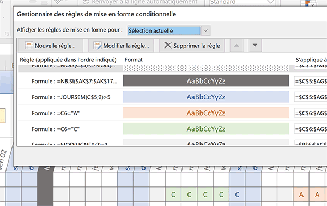Open the Standard number format dropdown in Excel
The height and width of the screenshot is (206, 327).
pos(270,2)
